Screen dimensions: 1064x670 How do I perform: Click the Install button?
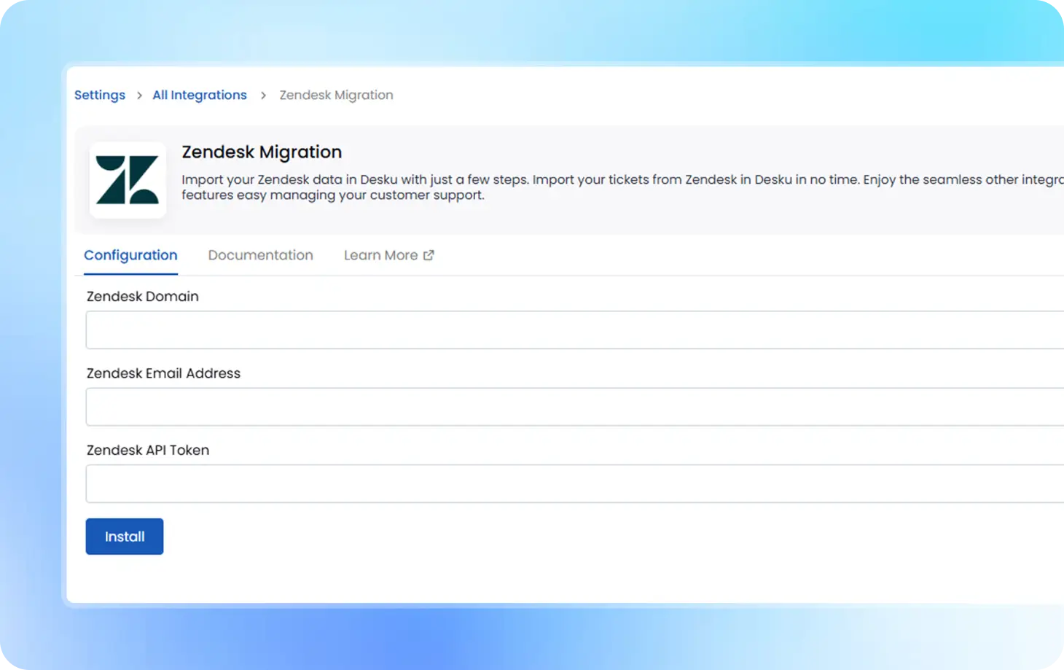pos(125,537)
